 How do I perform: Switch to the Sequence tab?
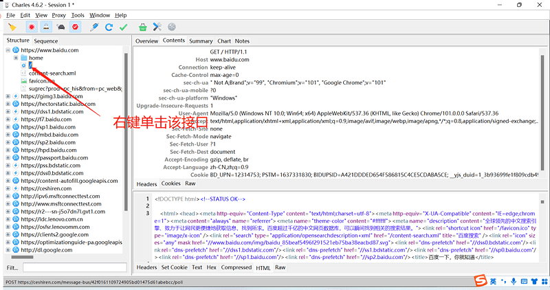click(45, 41)
